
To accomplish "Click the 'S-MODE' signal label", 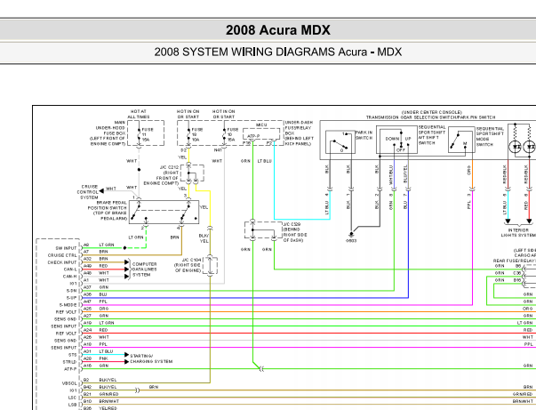I will [x=68, y=305].
